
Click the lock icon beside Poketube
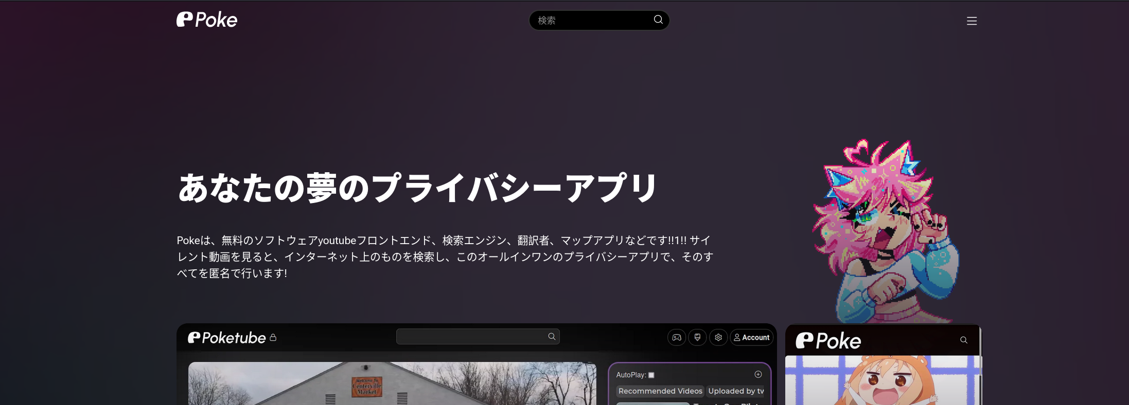pos(273,338)
